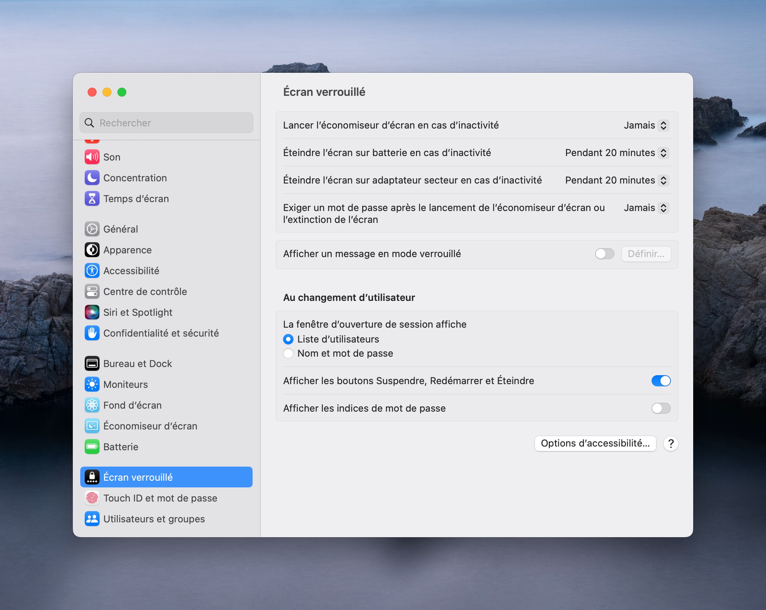Click the Confidentialité et sécurité hand icon
This screenshot has height=610, width=766.
click(92, 333)
